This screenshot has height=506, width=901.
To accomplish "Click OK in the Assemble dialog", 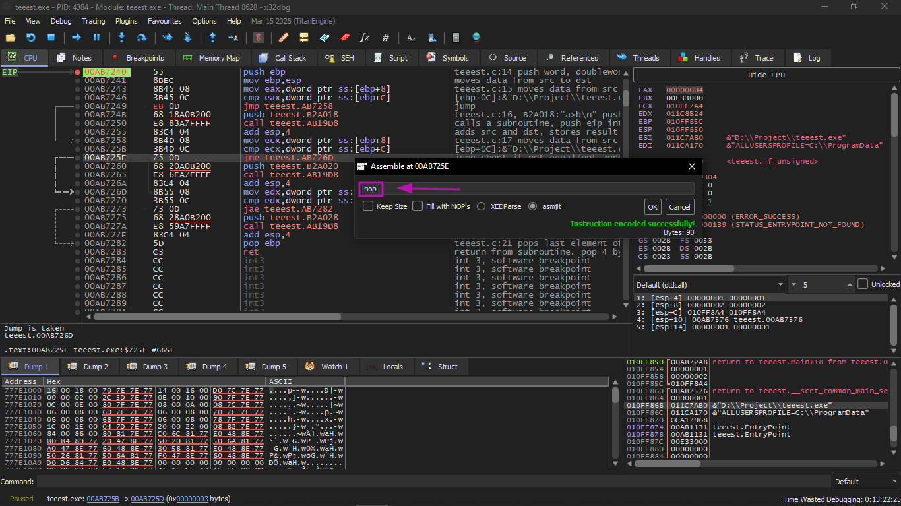I will pos(652,207).
